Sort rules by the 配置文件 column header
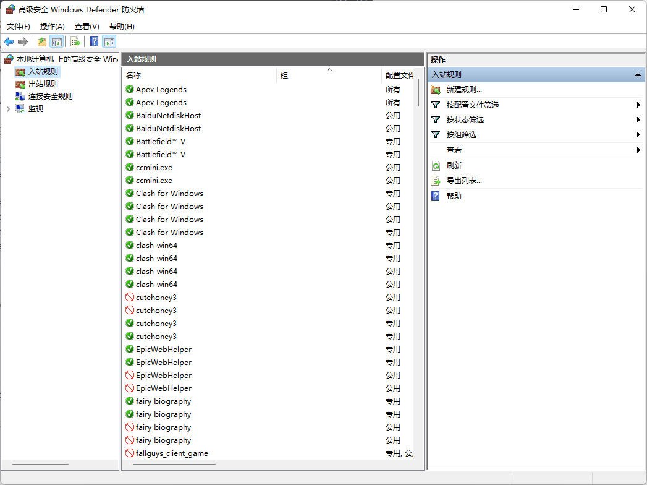This screenshot has height=485, width=647. click(399, 75)
